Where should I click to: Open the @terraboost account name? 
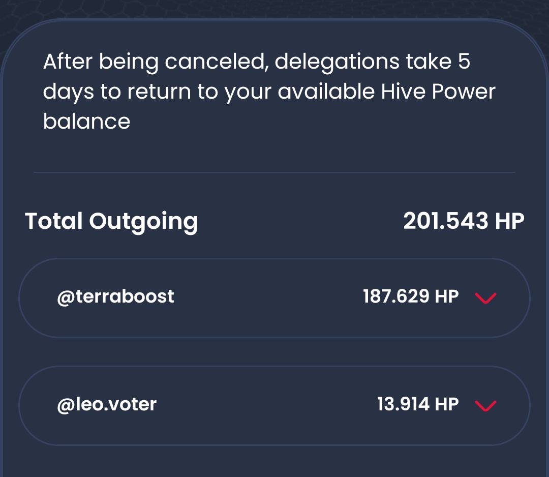pyautogui.click(x=115, y=296)
